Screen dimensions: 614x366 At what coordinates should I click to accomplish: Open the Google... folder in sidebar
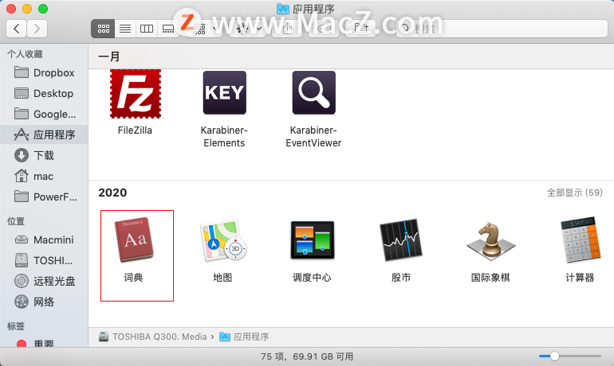(44, 114)
